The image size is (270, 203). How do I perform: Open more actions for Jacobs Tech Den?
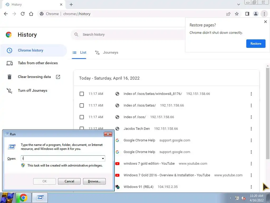pyautogui.click(x=251, y=129)
